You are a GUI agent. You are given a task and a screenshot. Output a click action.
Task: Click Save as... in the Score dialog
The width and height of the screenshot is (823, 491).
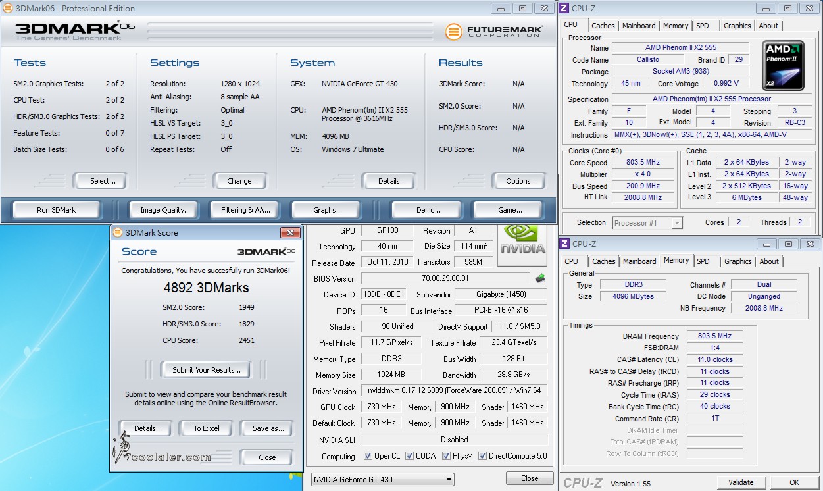tap(266, 428)
